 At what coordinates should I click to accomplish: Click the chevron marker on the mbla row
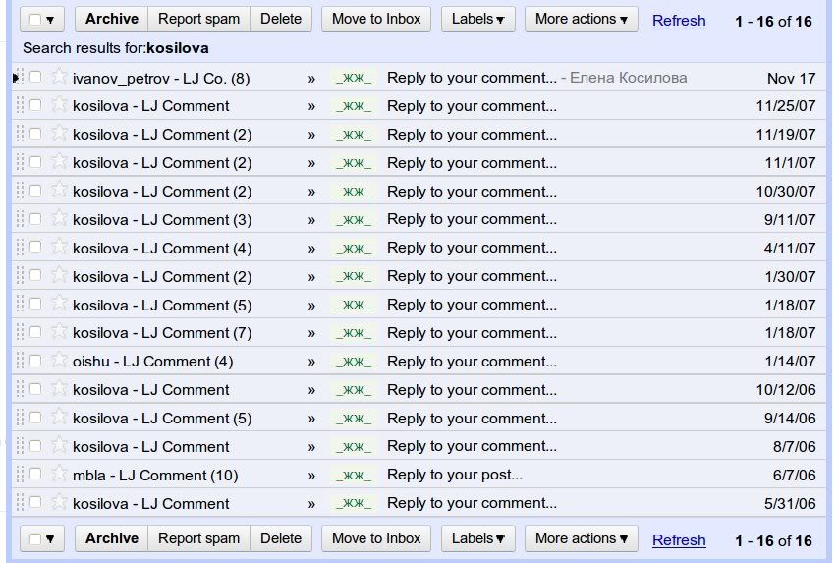(x=311, y=476)
